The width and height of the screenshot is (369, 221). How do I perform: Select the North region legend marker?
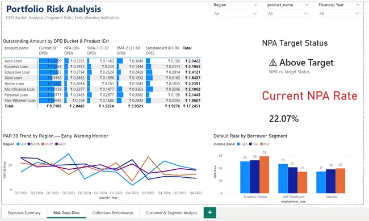pyautogui.click(x=29, y=144)
